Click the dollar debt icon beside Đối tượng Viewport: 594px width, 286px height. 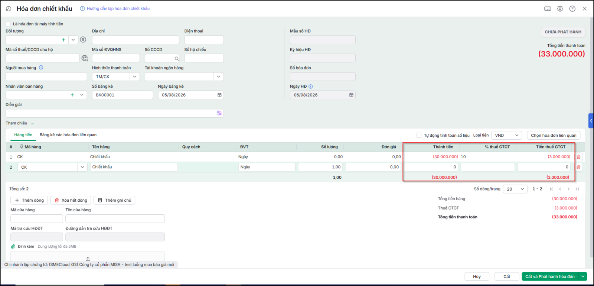83,40
